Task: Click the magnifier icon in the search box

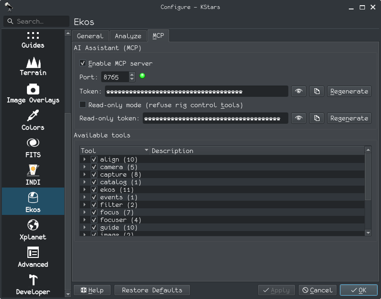Action: (10, 21)
